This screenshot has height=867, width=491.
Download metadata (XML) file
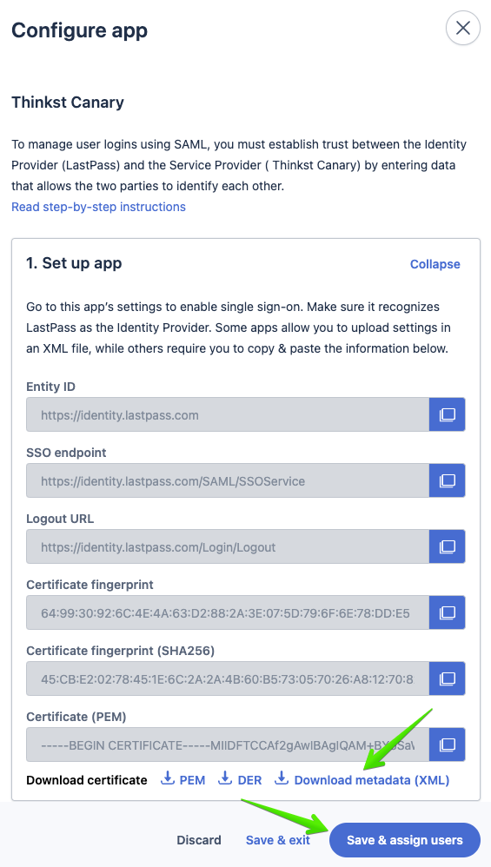pyautogui.click(x=362, y=779)
